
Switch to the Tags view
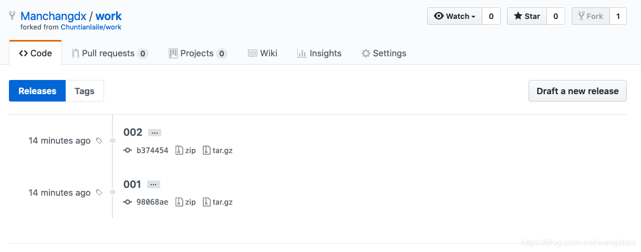coord(85,91)
